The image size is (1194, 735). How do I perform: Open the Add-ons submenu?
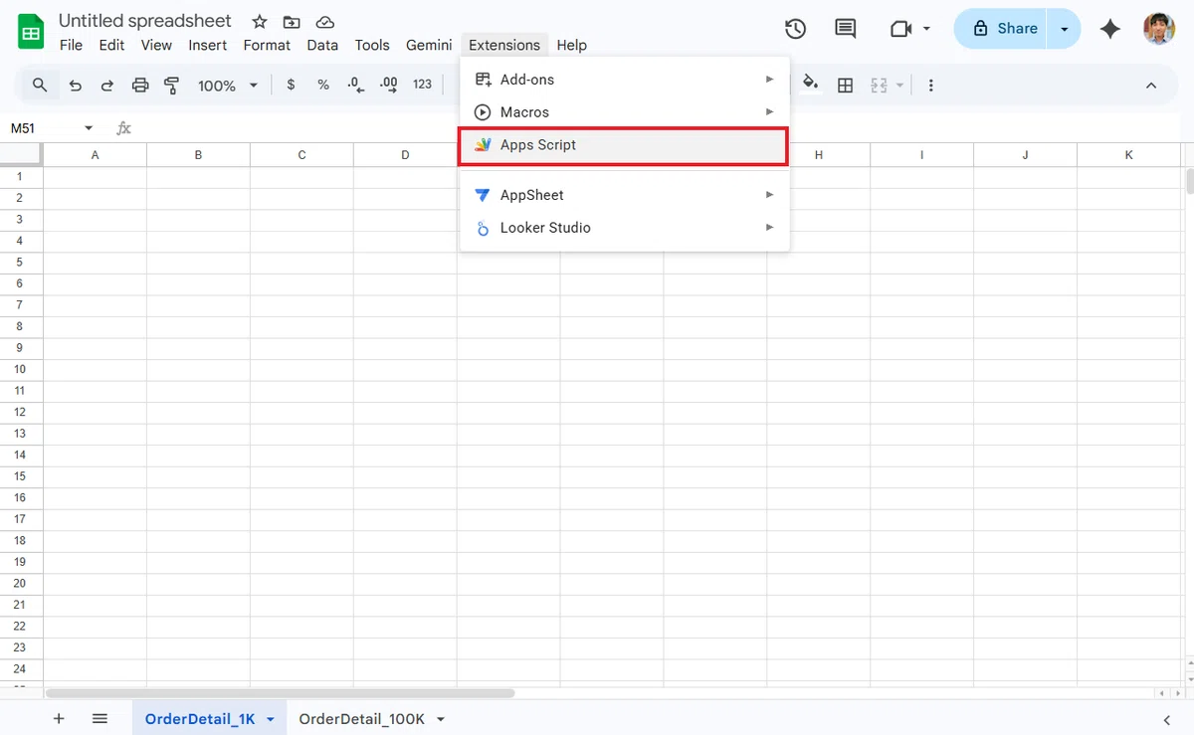click(624, 80)
